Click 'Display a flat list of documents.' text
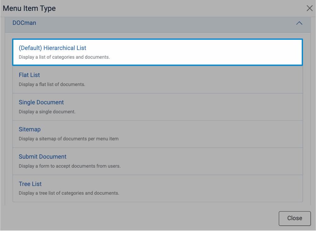This screenshot has height=231, width=316. click(52, 84)
